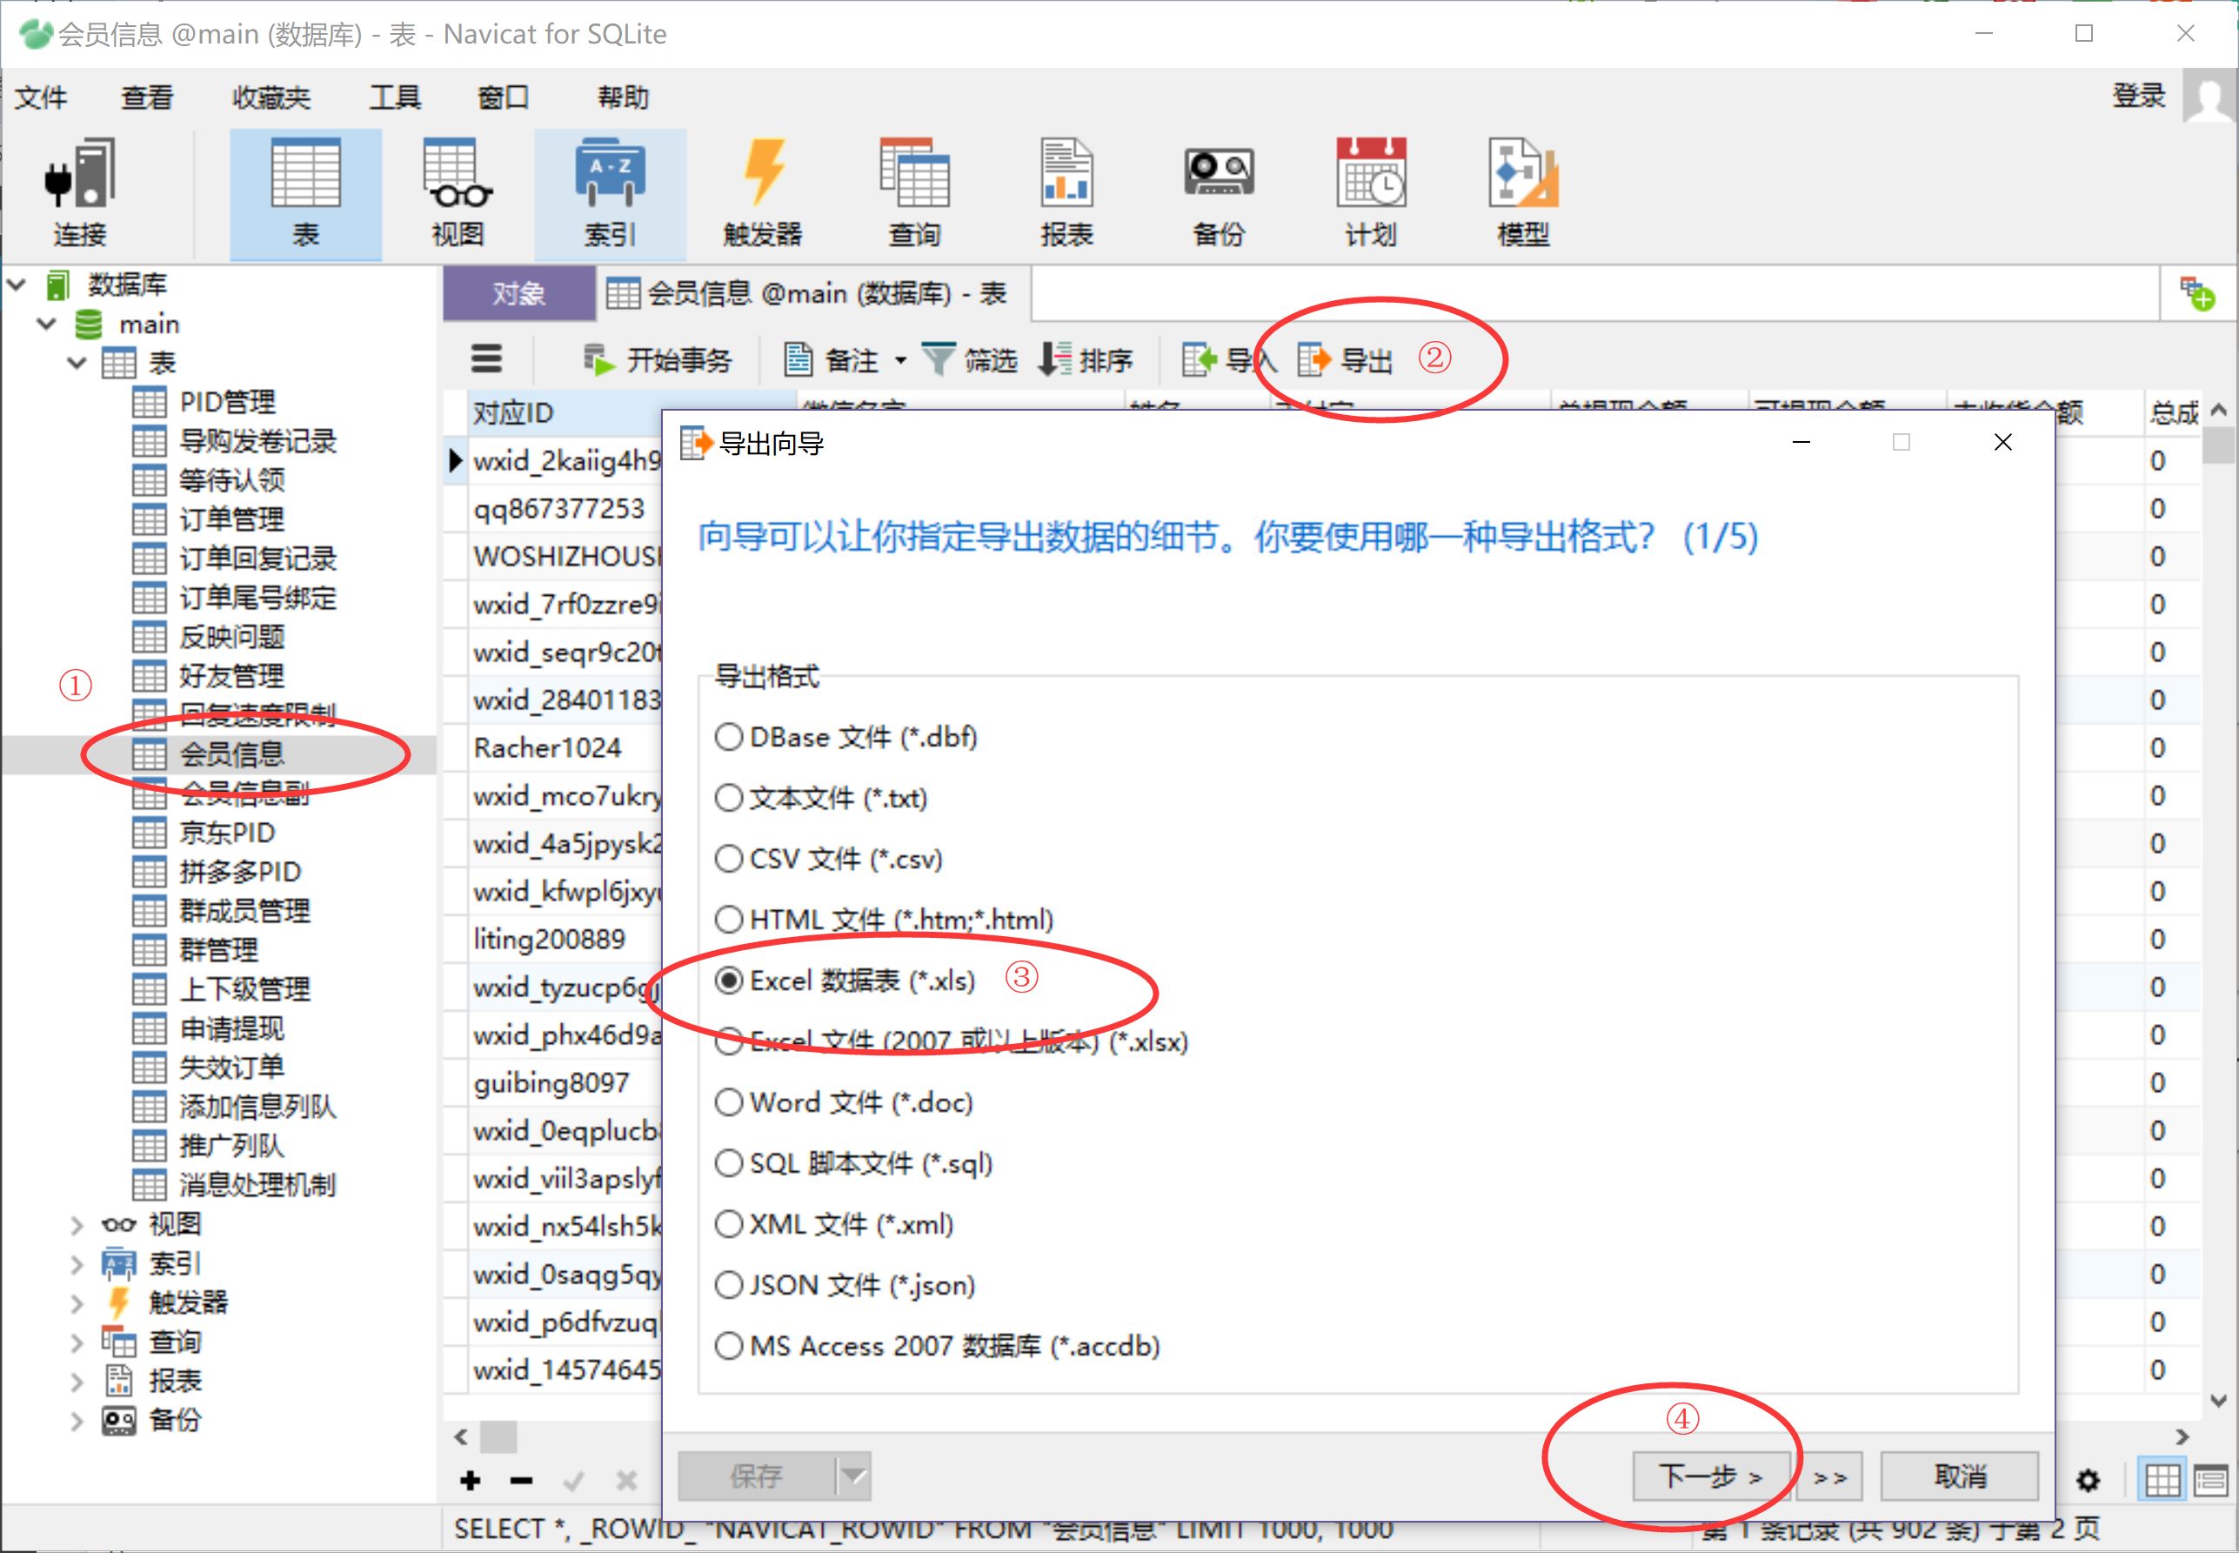Screen dimensions: 2239x1553
Task: Click the >> skip-to-end wizard button
Action: (x=1829, y=1477)
